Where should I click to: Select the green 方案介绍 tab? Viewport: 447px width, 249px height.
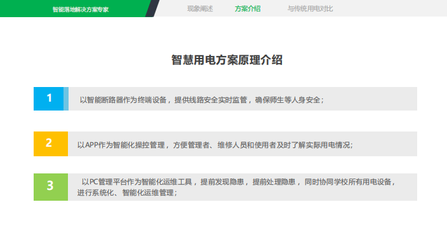248,9
